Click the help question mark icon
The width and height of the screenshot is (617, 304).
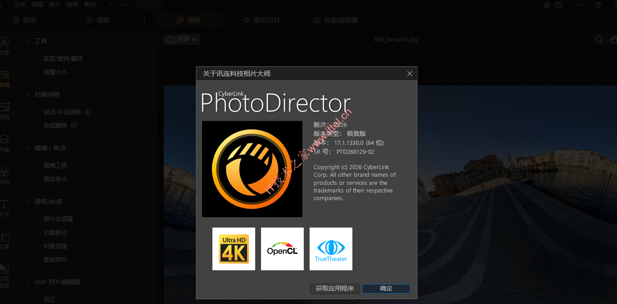pyautogui.click(x=558, y=5)
